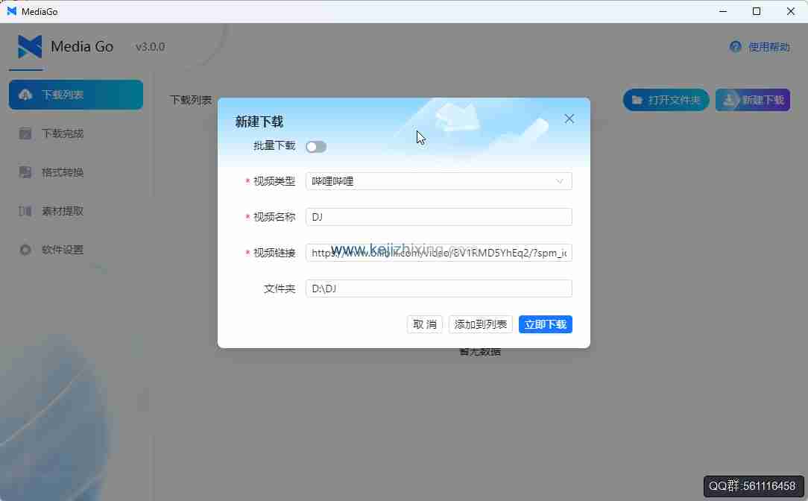This screenshot has height=501, width=808.
Task: Select 下载列表 in the sidebar
Action: pyautogui.click(x=75, y=95)
